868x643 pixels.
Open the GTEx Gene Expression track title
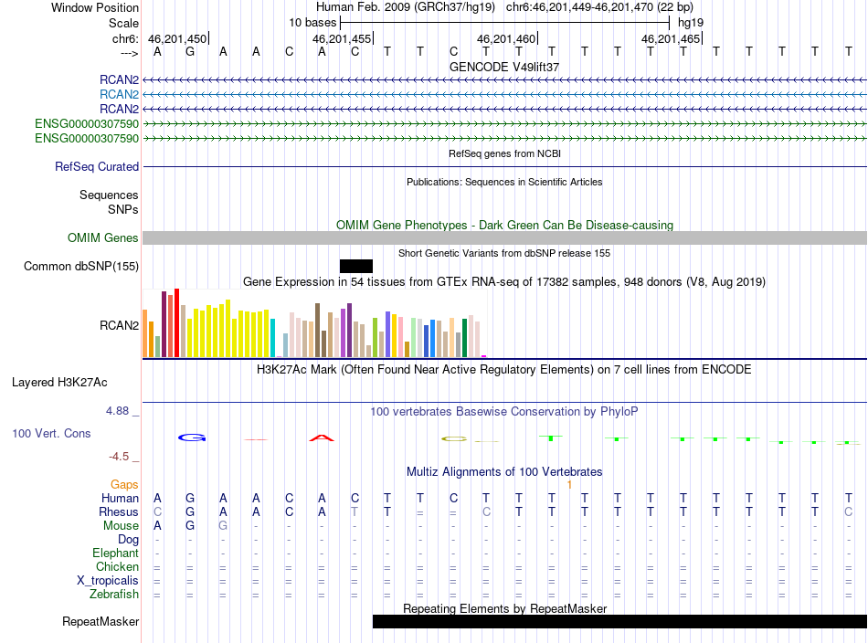pos(504,282)
